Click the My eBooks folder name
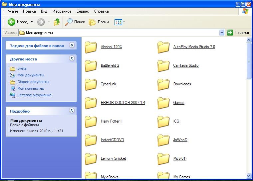253x181 pixels. click(110, 177)
